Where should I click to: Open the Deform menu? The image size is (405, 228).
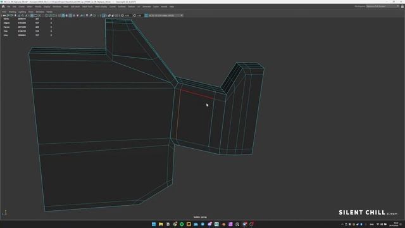132,6
